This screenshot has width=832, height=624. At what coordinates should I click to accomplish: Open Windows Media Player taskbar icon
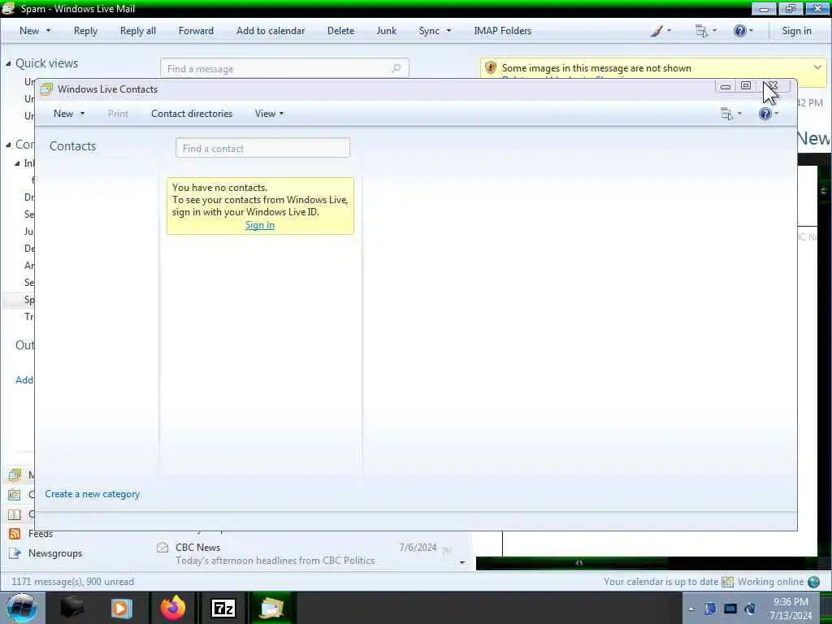pos(122,608)
